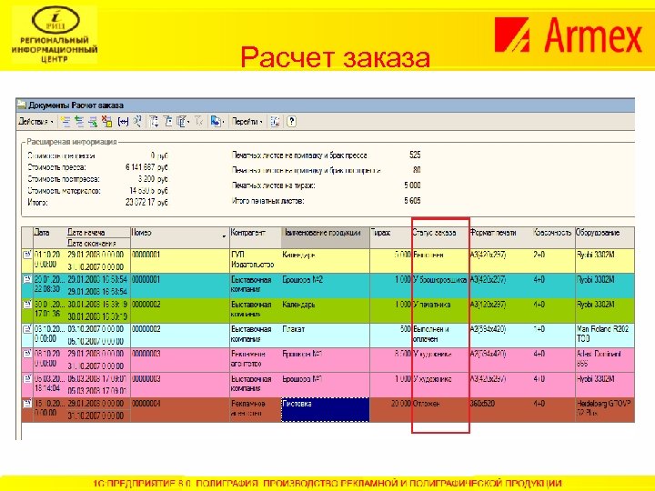Click the Контрагент column header
The width and height of the screenshot is (655, 491).
point(256,237)
